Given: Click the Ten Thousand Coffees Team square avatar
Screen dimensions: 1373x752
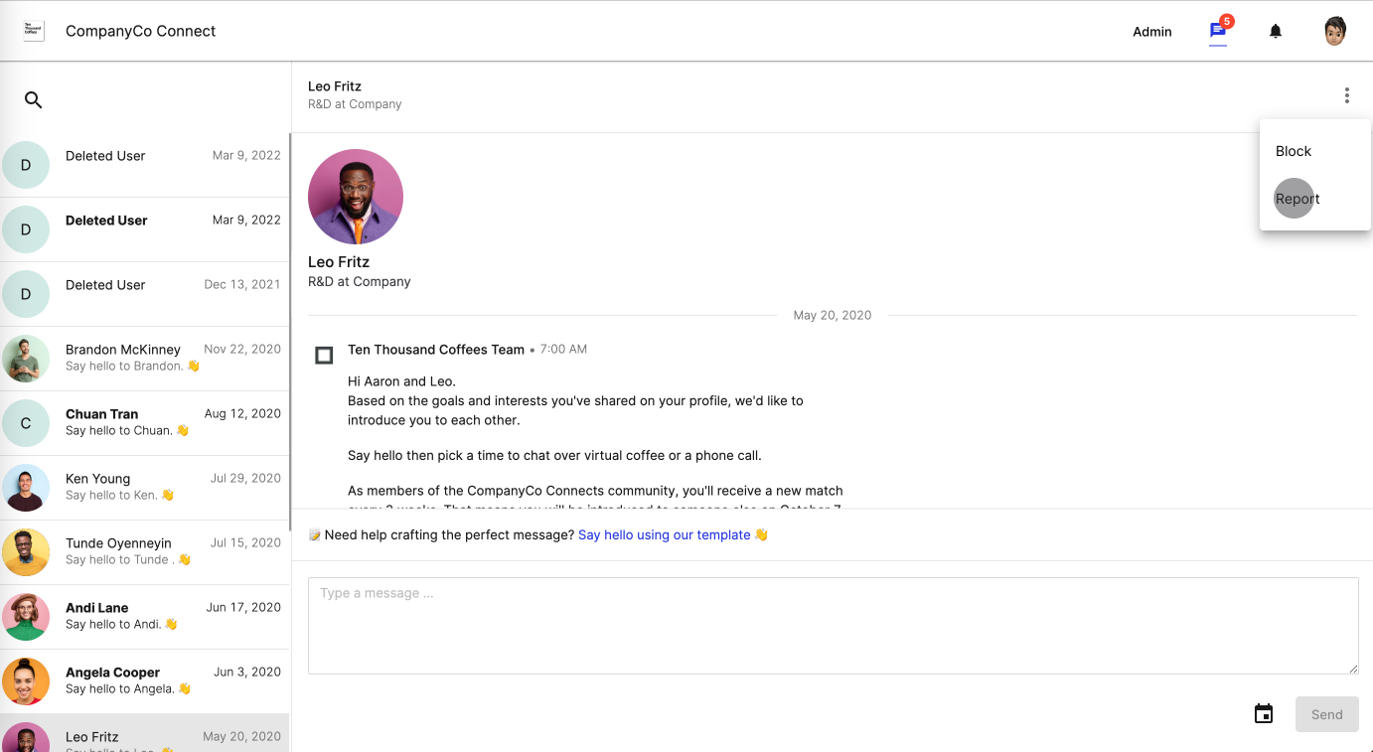Looking at the screenshot, I should (324, 355).
